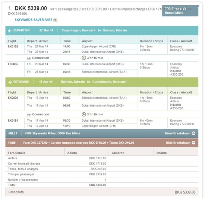Click departure time 02:30

coord(67,64)
